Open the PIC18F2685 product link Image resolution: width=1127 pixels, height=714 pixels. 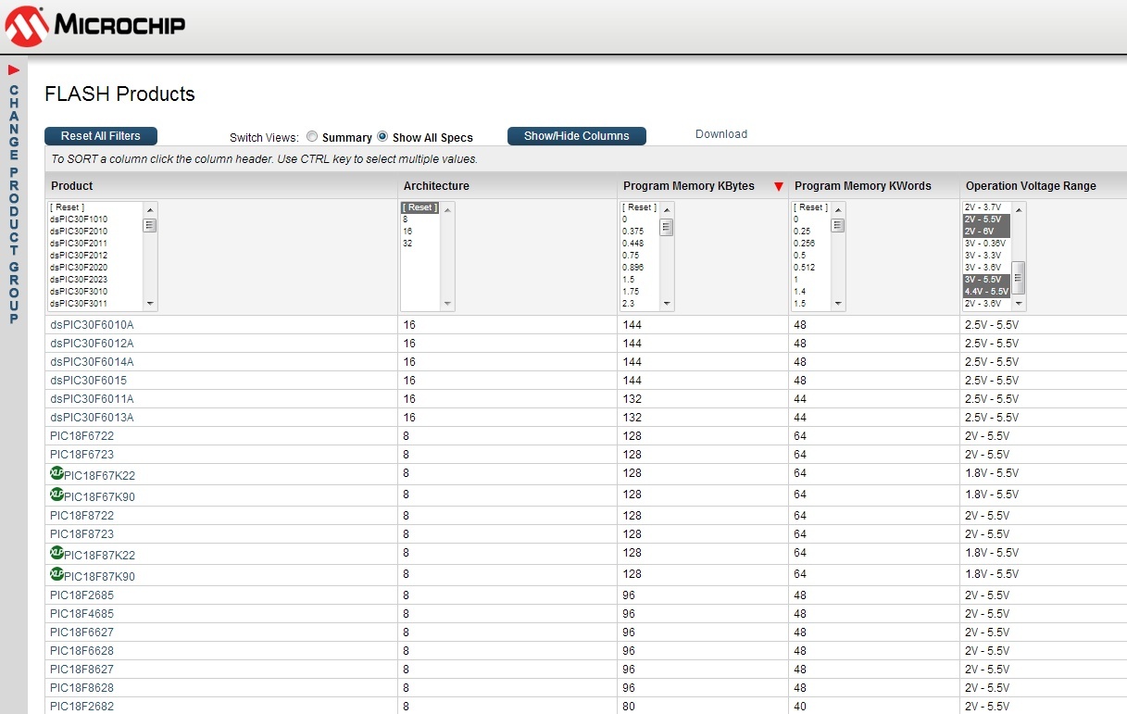coord(82,595)
